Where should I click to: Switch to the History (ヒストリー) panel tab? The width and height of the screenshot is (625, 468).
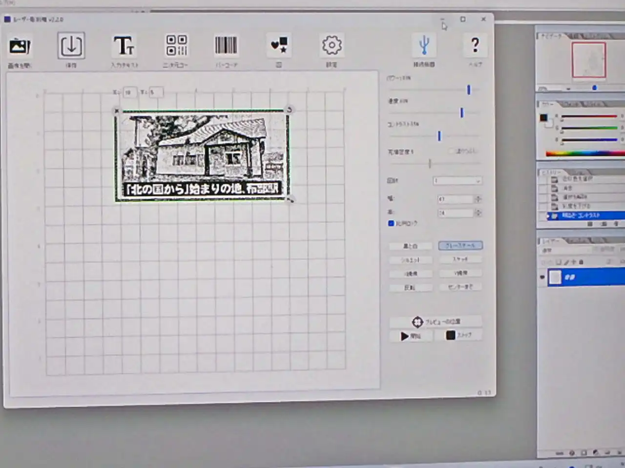coord(551,173)
